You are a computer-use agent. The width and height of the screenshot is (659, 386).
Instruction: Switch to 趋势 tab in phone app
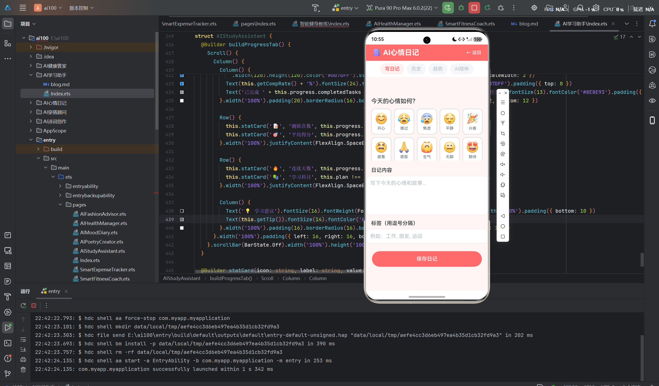(438, 69)
